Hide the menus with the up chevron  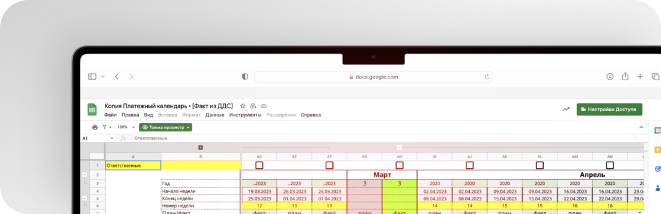pyautogui.click(x=641, y=127)
